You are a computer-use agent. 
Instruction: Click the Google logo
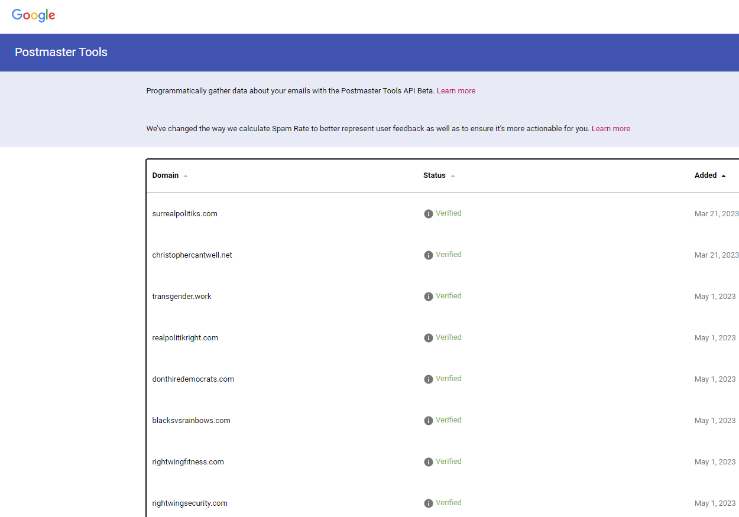coord(34,16)
